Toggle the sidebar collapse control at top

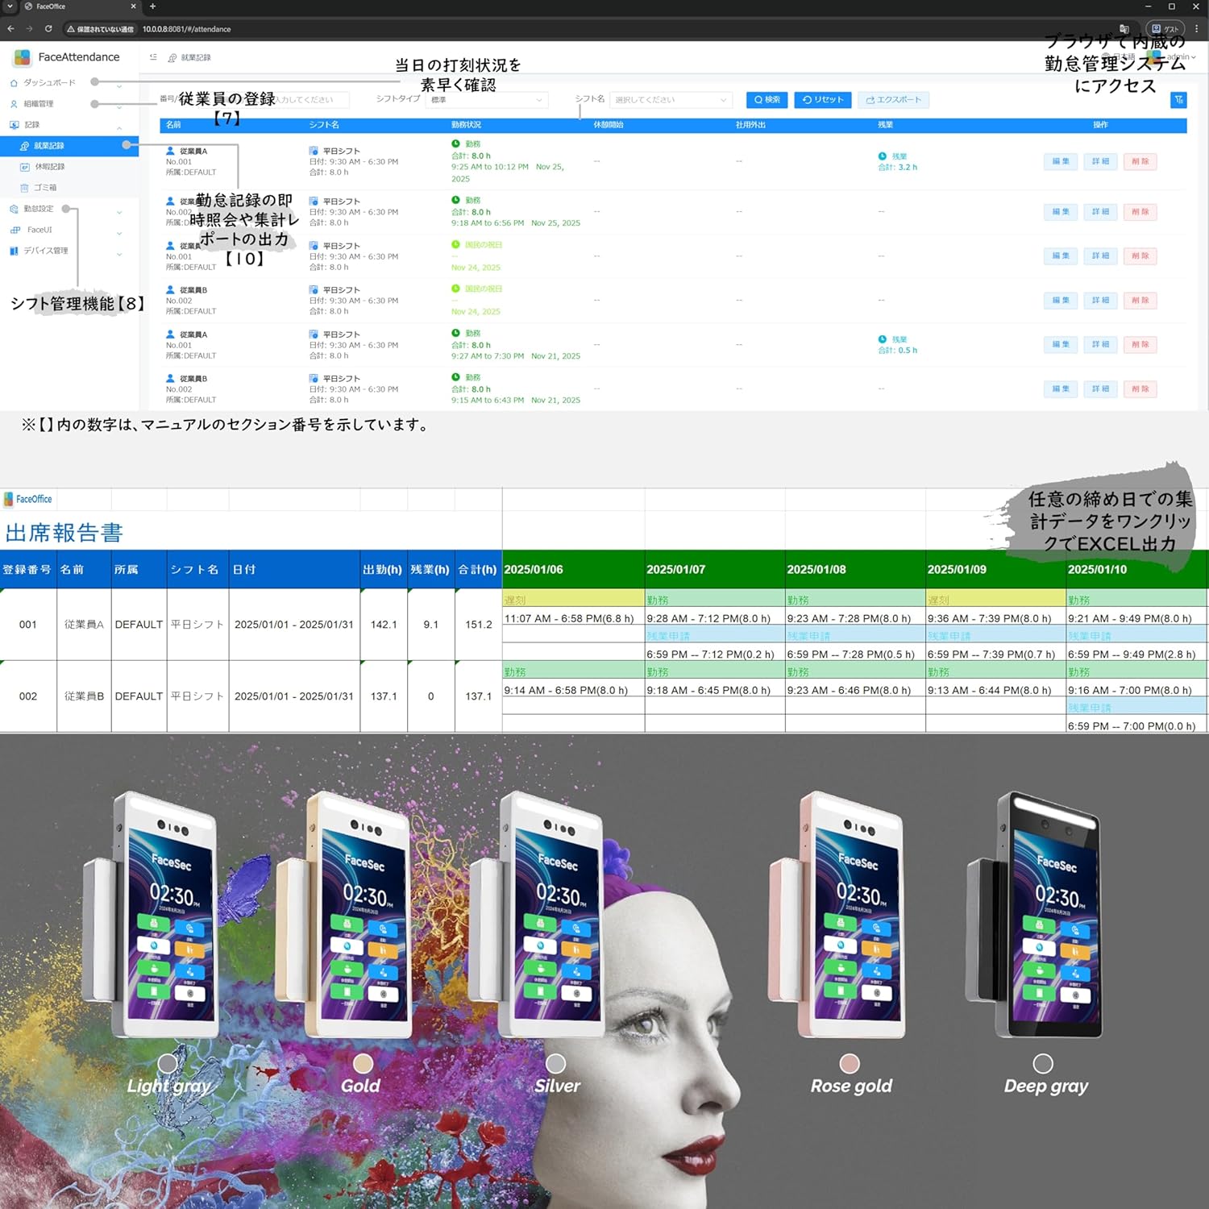(153, 57)
